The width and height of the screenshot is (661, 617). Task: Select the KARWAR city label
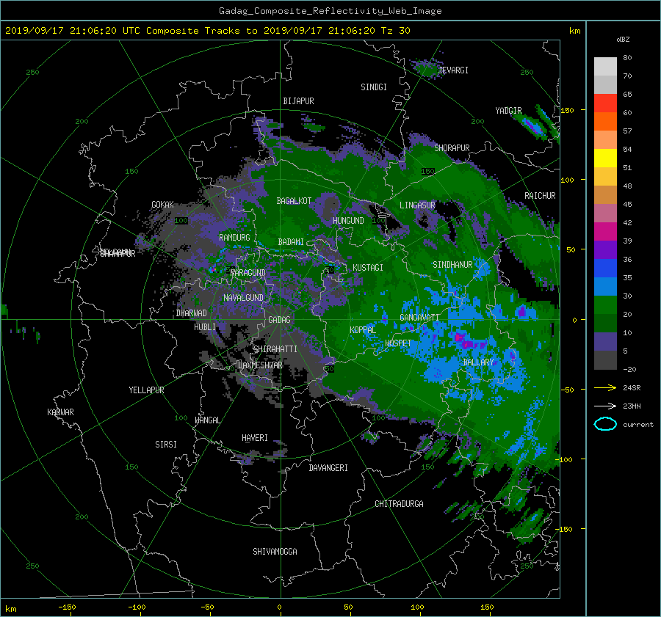click(60, 412)
